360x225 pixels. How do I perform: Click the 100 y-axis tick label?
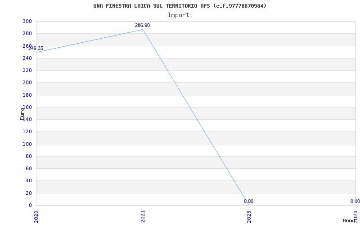[x=27, y=144]
